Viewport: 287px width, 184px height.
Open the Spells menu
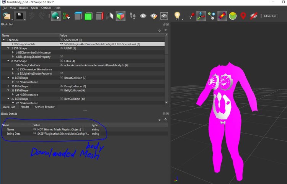pos(34,8)
